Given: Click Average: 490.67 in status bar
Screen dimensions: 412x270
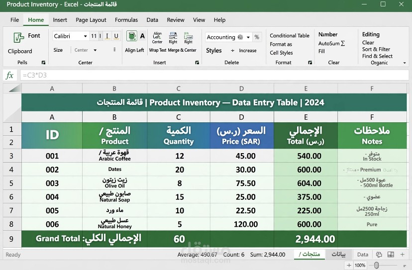Looking at the screenshot, I should (197, 255).
